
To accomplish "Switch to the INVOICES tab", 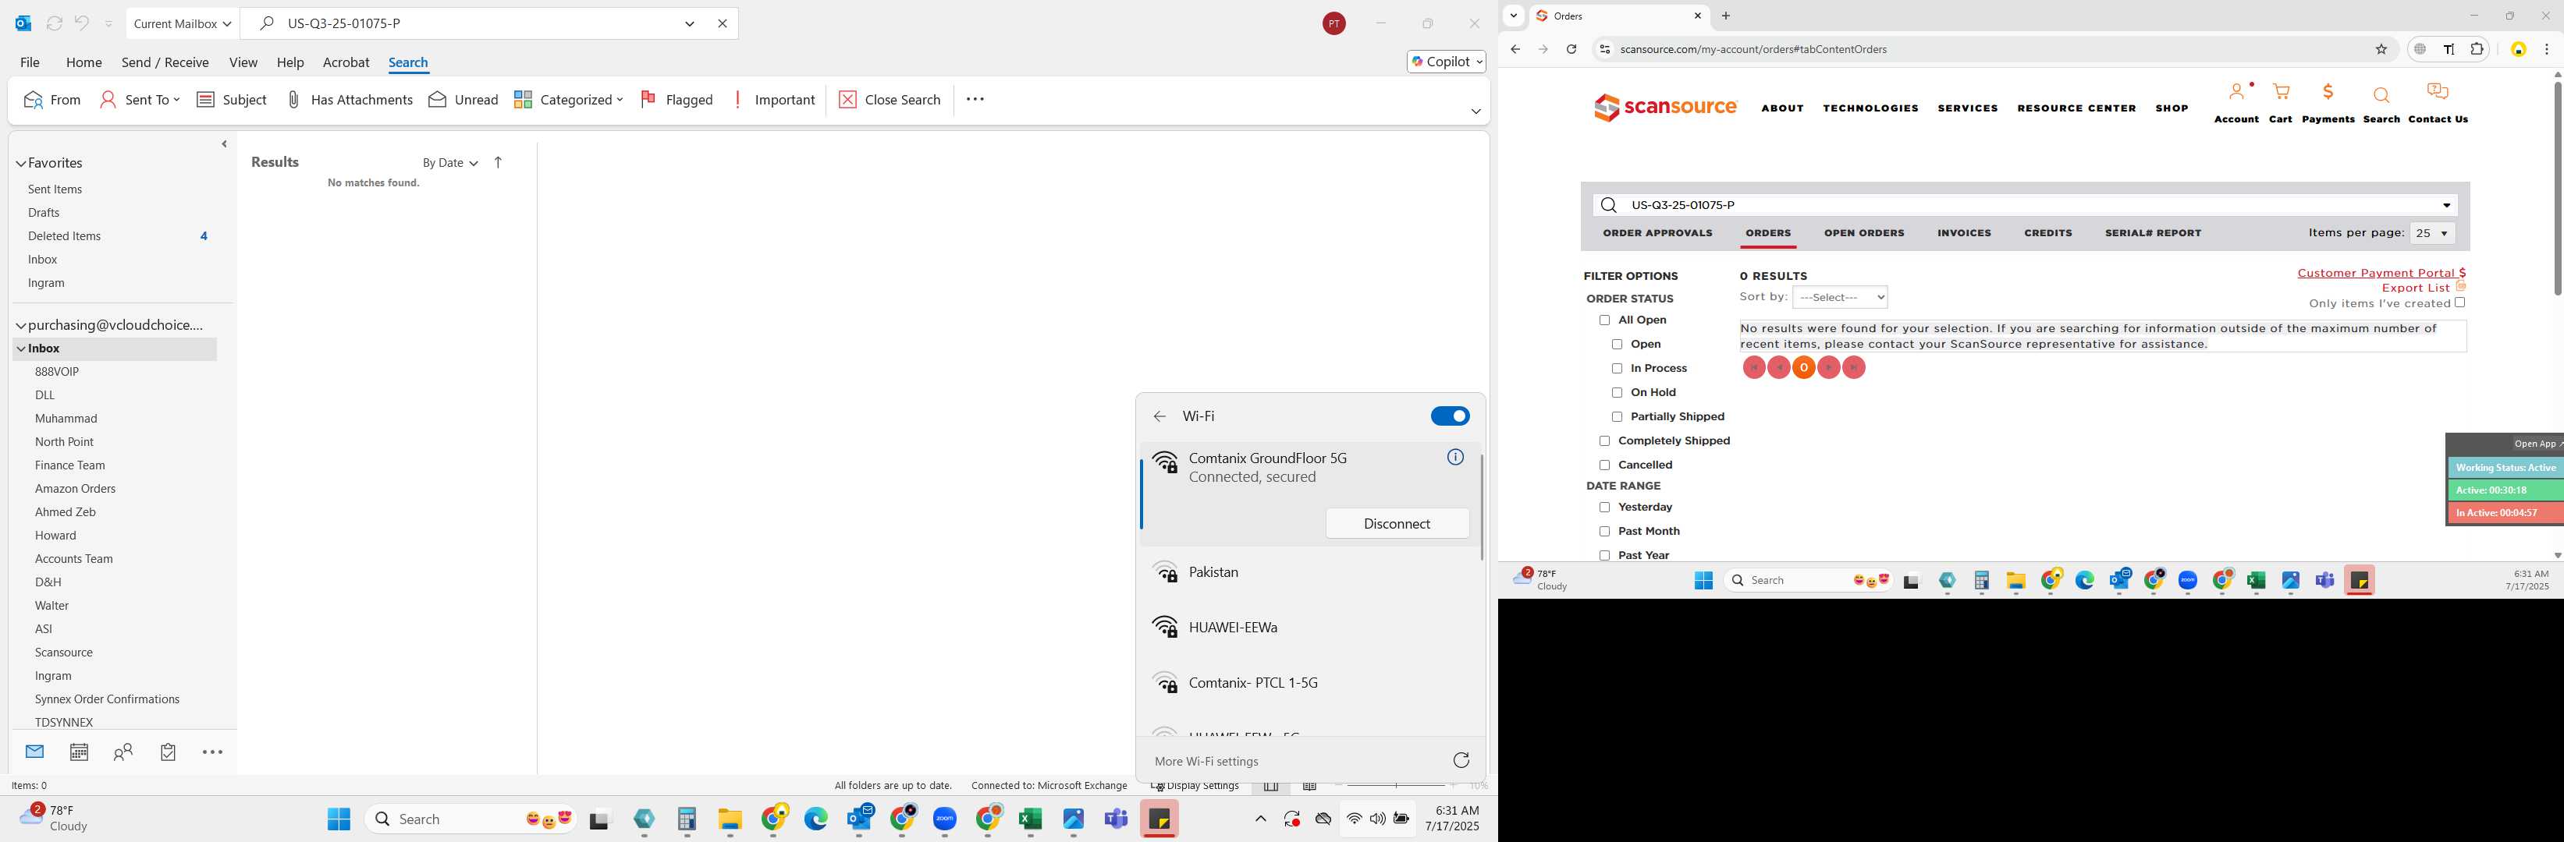I will click(1964, 232).
